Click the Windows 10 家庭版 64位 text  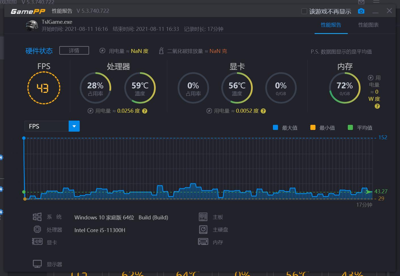coord(104,217)
